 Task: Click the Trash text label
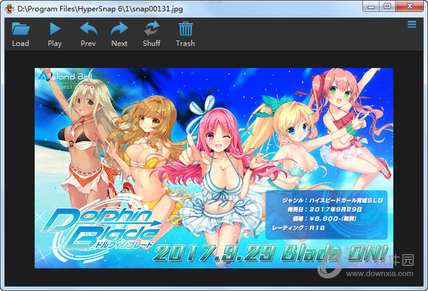click(x=185, y=44)
